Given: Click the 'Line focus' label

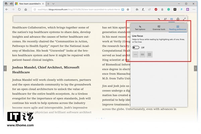Looking at the screenshot, I should (x=138, y=36).
